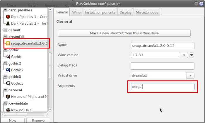This screenshot has height=123, width=205.
Task: Open the Virtual drive dropdown arrow
Action: pos(190,76)
